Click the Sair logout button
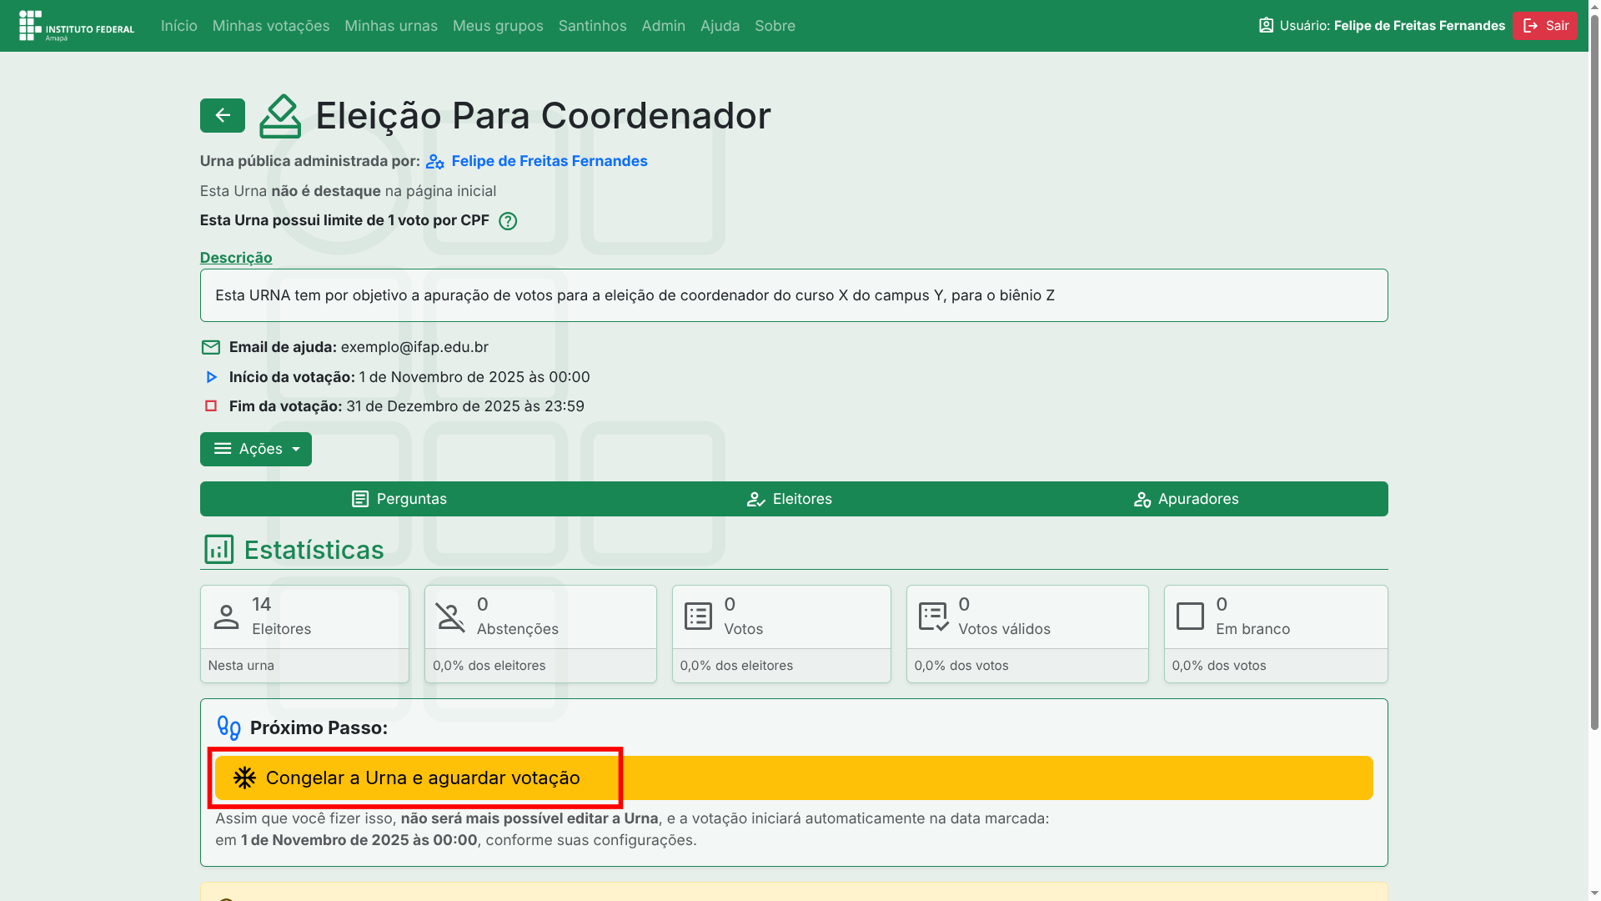Screen dimensions: 1601x901 pos(1544,26)
